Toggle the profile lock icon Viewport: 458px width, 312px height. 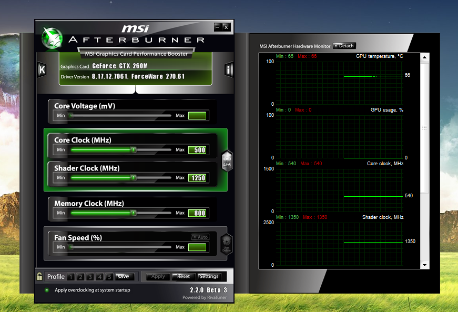pyautogui.click(x=39, y=276)
